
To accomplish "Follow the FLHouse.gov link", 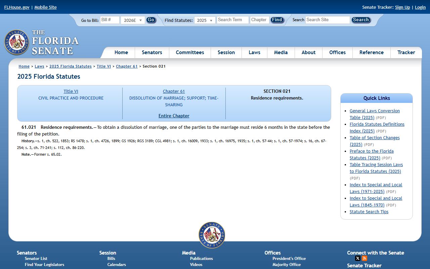I will point(17,7).
